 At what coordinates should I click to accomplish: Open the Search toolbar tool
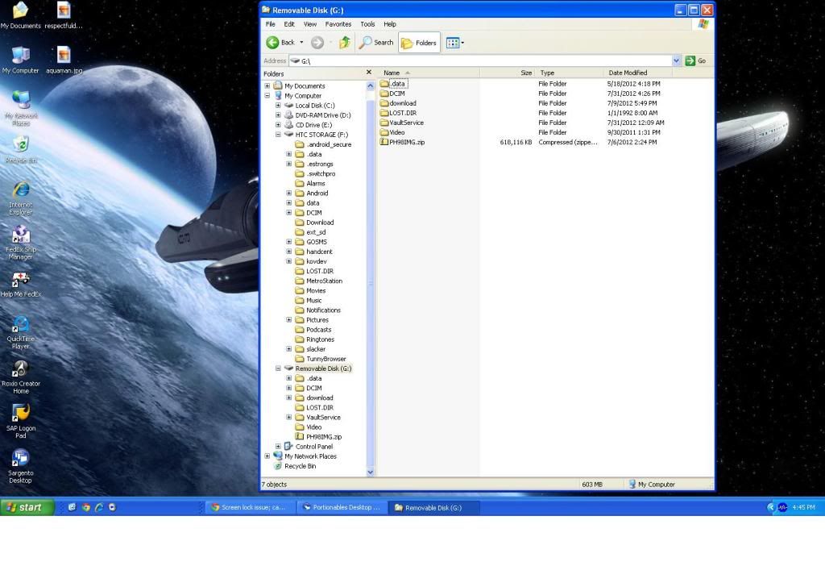pyautogui.click(x=377, y=43)
